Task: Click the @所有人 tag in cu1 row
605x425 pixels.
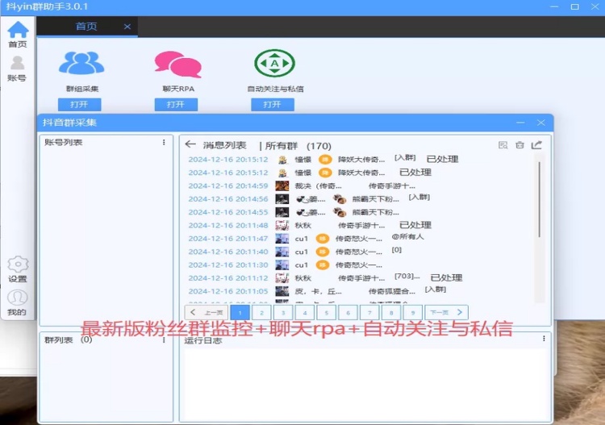Action: [x=407, y=236]
